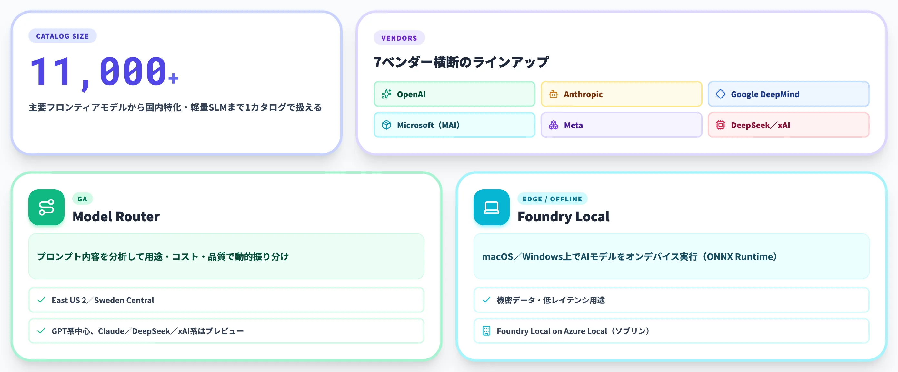Select the Google DeepMind vendor chip
Viewport: 898px width, 372px height.
click(x=788, y=94)
